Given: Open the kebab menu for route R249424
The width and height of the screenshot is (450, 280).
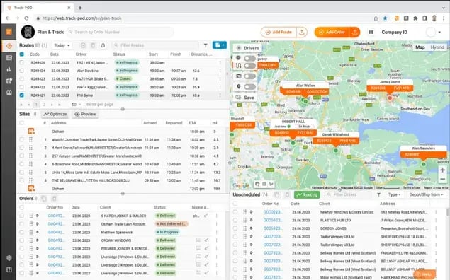Looking at the screenshot, I should click(220, 71).
